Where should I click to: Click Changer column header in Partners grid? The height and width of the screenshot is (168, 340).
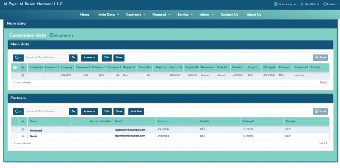pos(306,121)
